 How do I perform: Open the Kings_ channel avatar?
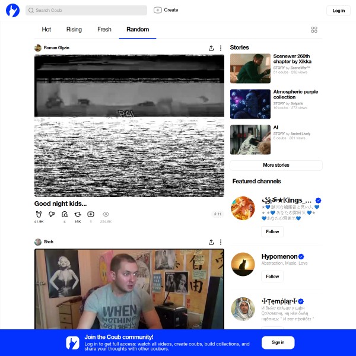point(243,208)
